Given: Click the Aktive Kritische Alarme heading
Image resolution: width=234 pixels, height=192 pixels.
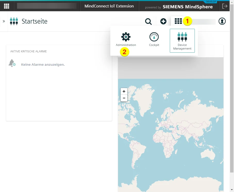Looking at the screenshot, I should (29, 51).
